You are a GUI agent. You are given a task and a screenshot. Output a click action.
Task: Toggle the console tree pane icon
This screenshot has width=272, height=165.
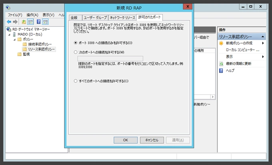coord(30,22)
